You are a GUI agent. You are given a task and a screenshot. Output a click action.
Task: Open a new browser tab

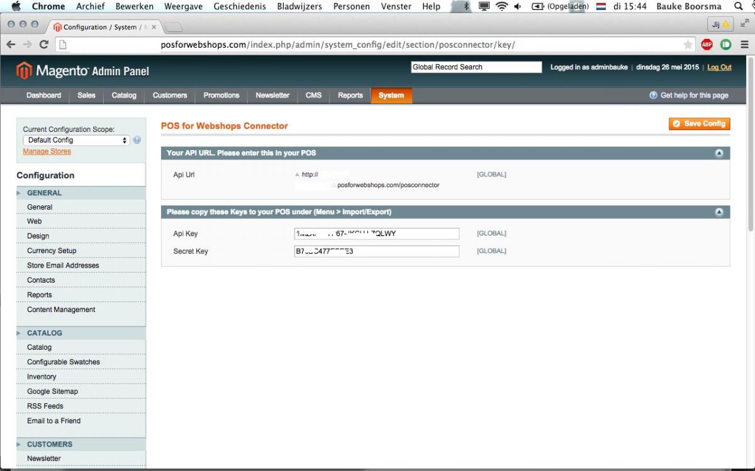point(174,28)
